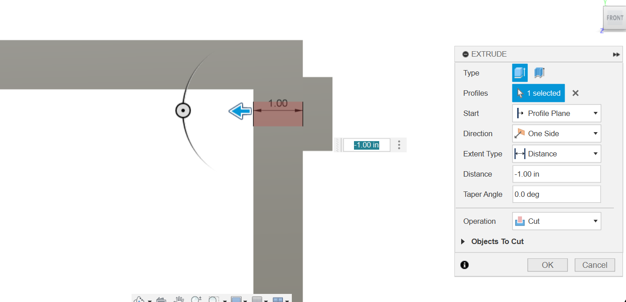Open the Operation 'Cut' dropdown
The image size is (626, 302).
coord(557,221)
